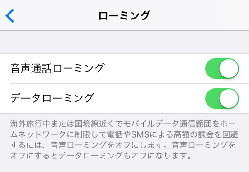The image size is (249, 172).
Task: Tap the blue back chevron icon
Action: pos(10,15)
